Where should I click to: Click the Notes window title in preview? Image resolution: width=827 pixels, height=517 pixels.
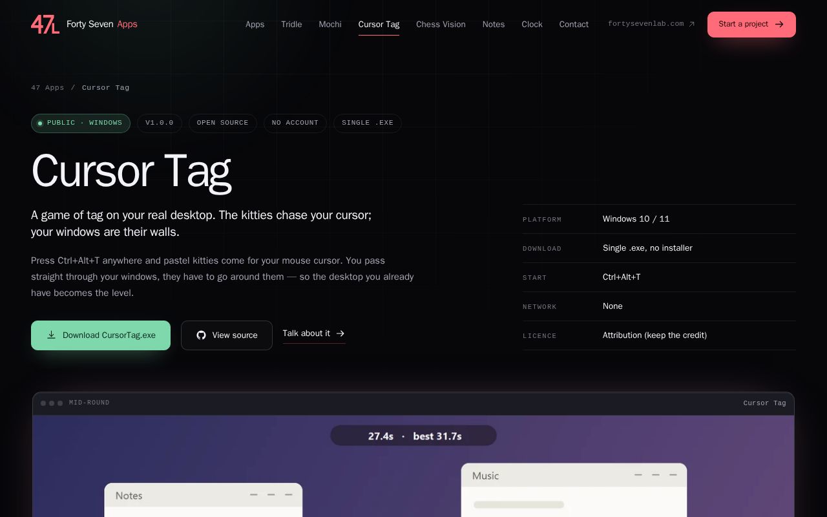[129, 496]
